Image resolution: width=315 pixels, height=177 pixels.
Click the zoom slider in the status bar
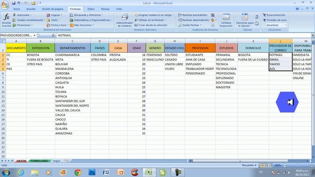(x=298, y=165)
